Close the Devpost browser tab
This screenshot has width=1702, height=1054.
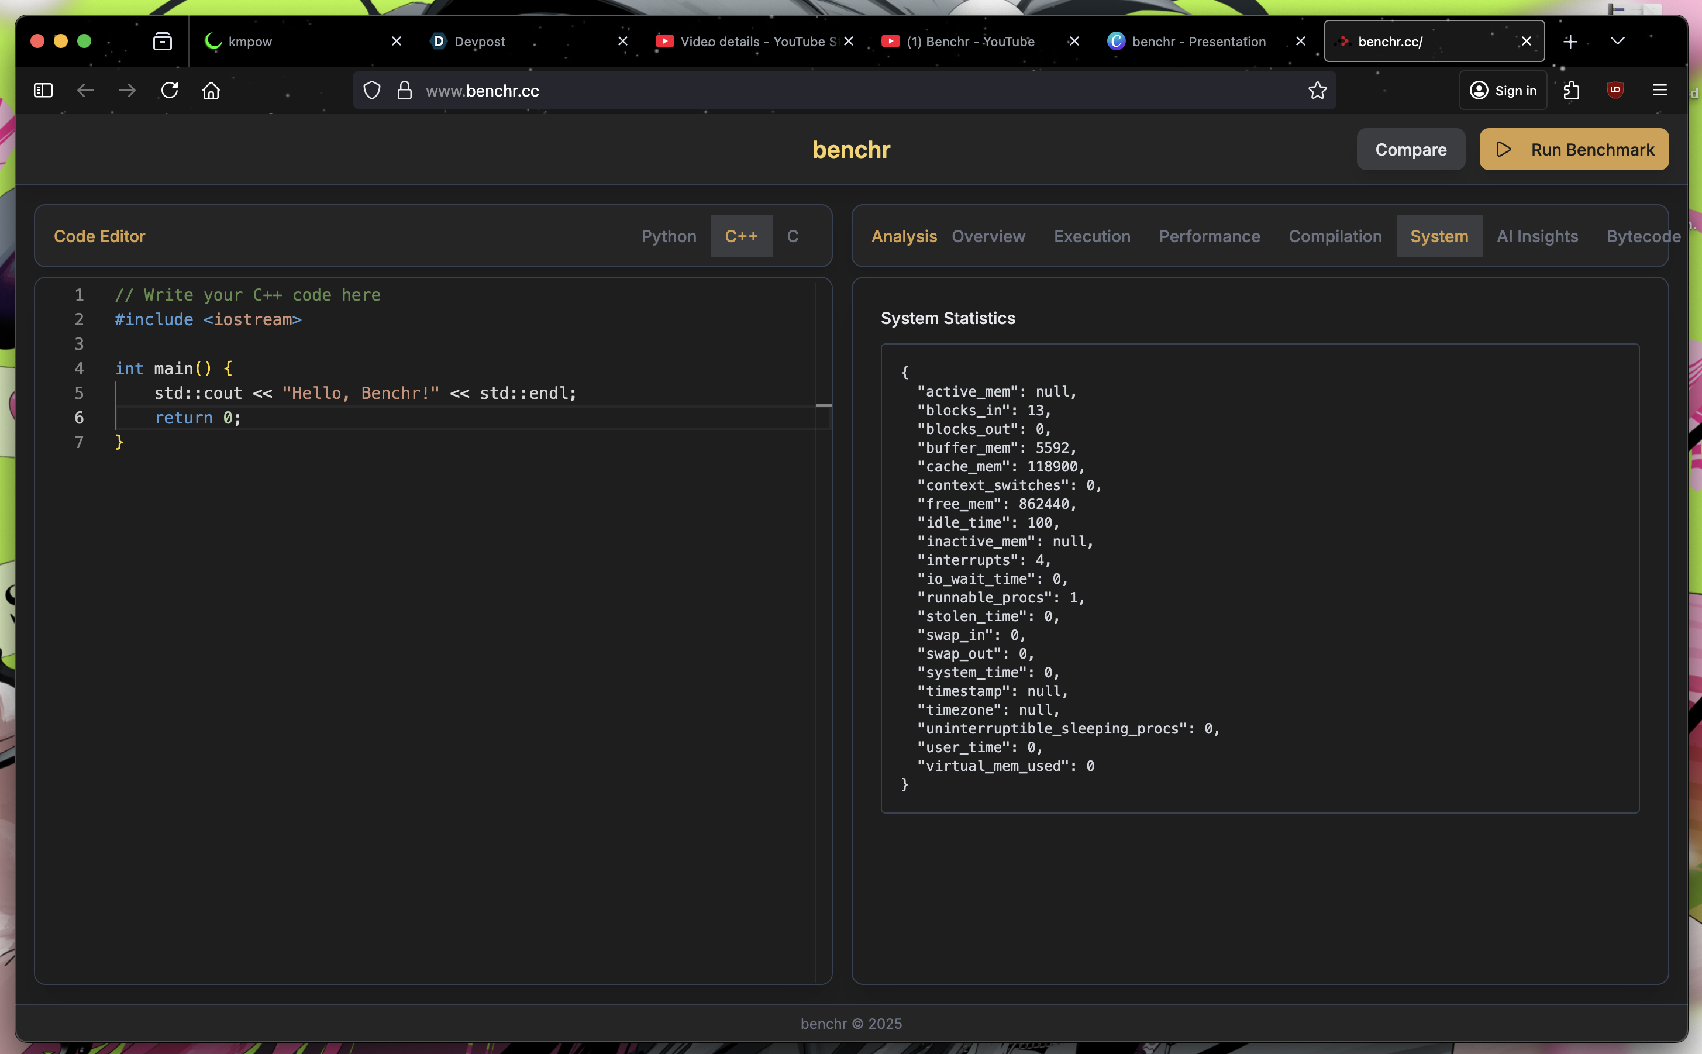click(x=622, y=42)
